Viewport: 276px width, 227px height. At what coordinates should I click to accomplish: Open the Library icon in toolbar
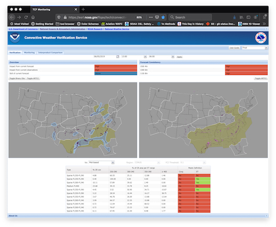pyautogui.click(x=241, y=17)
